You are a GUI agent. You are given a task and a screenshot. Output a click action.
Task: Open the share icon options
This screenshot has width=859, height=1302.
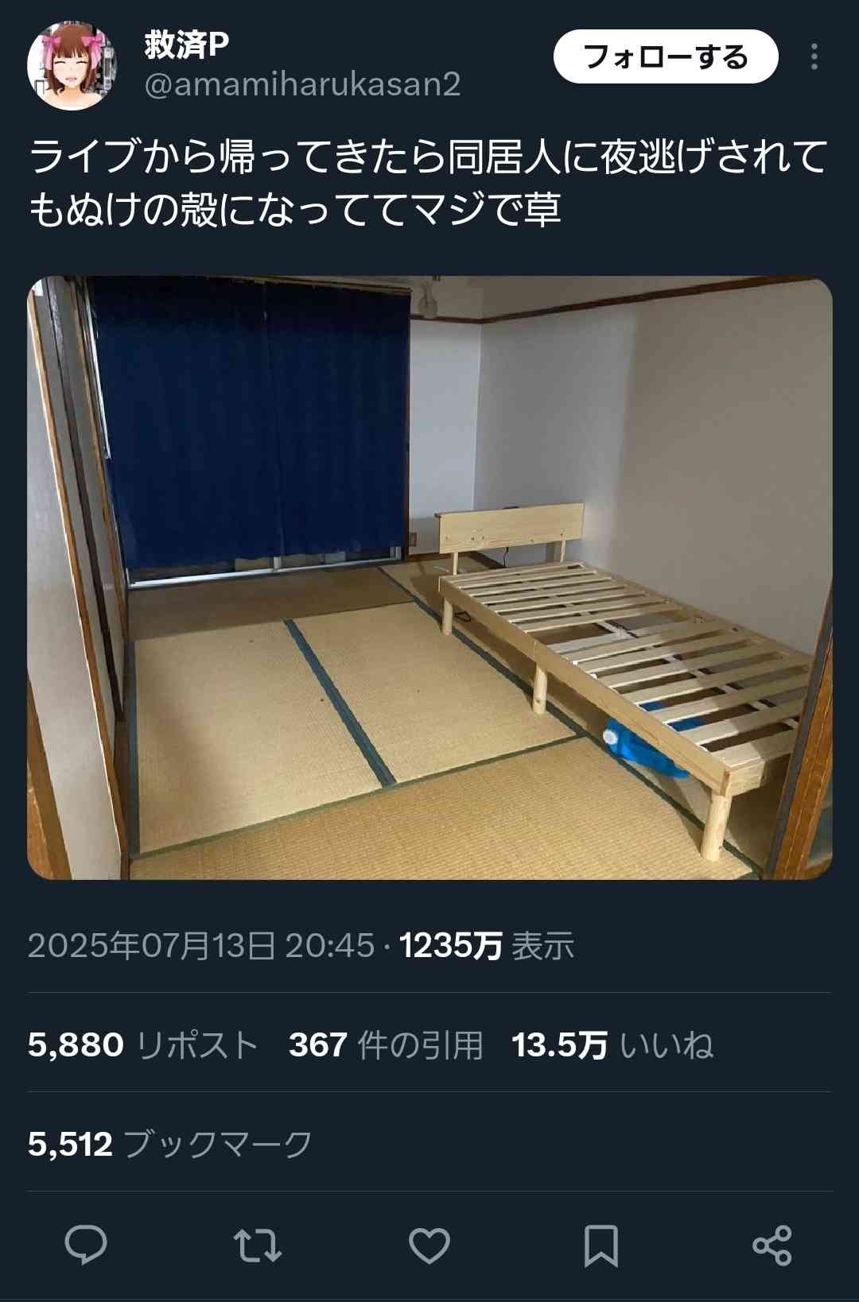[772, 1246]
